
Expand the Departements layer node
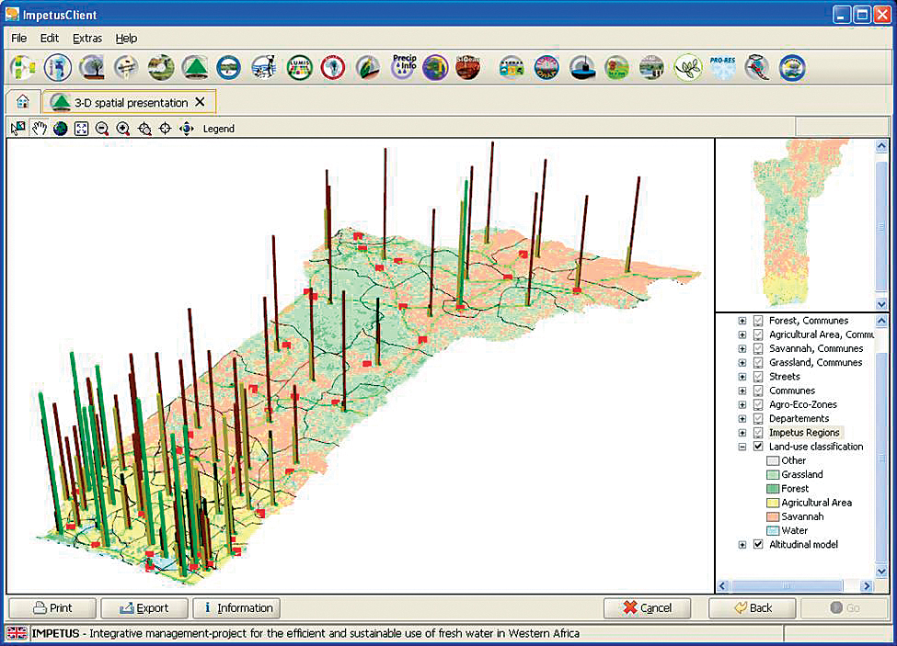(742, 419)
